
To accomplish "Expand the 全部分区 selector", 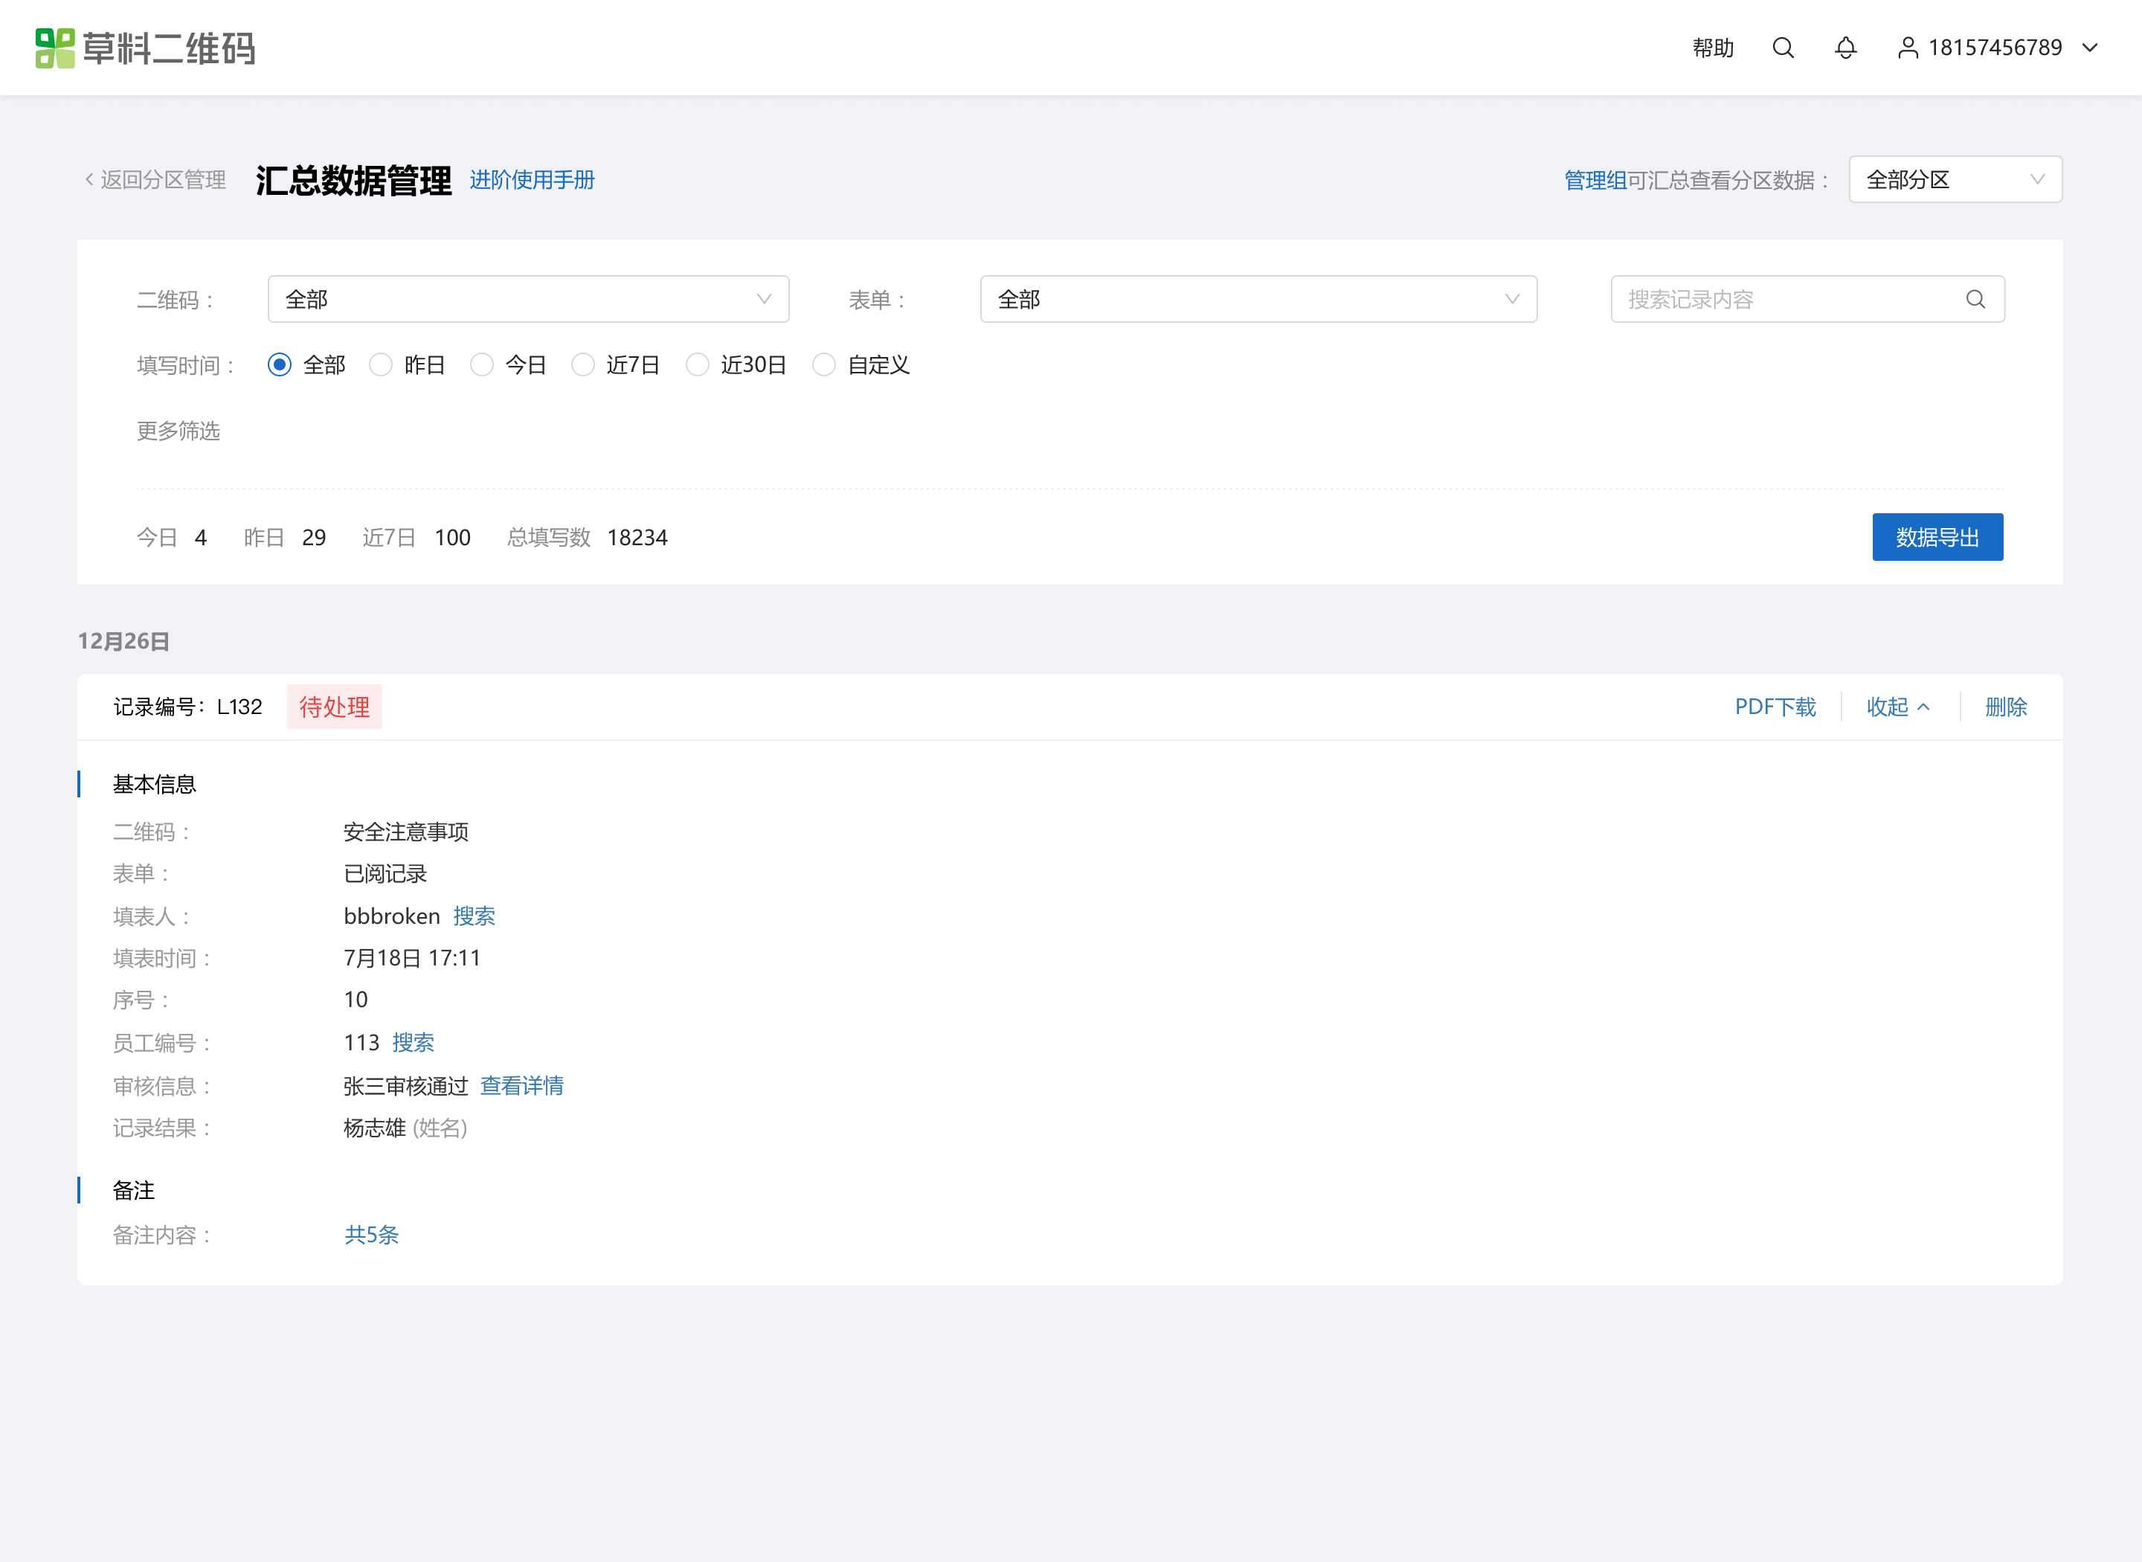I will [1955, 180].
